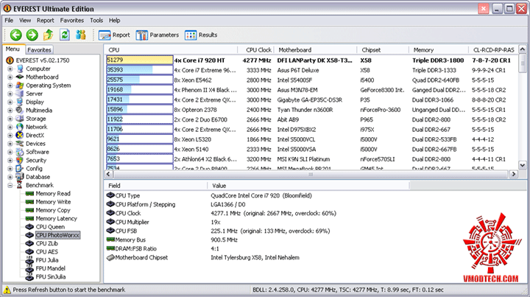
Task: Expand the Motherboard tree node
Action: [10, 77]
